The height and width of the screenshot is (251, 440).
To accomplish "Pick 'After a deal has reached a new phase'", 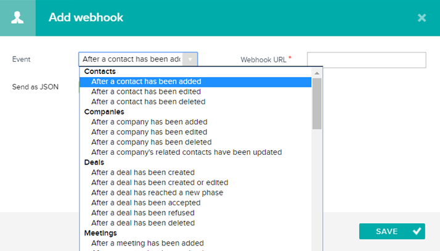I will pyautogui.click(x=157, y=192).
